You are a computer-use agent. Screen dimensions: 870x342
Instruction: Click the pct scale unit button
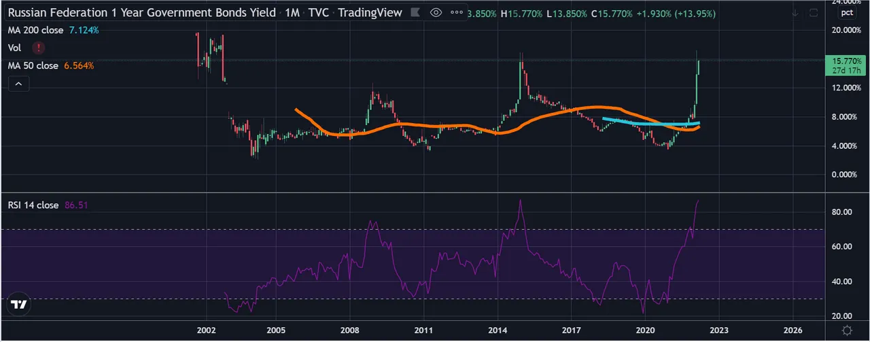click(x=846, y=13)
